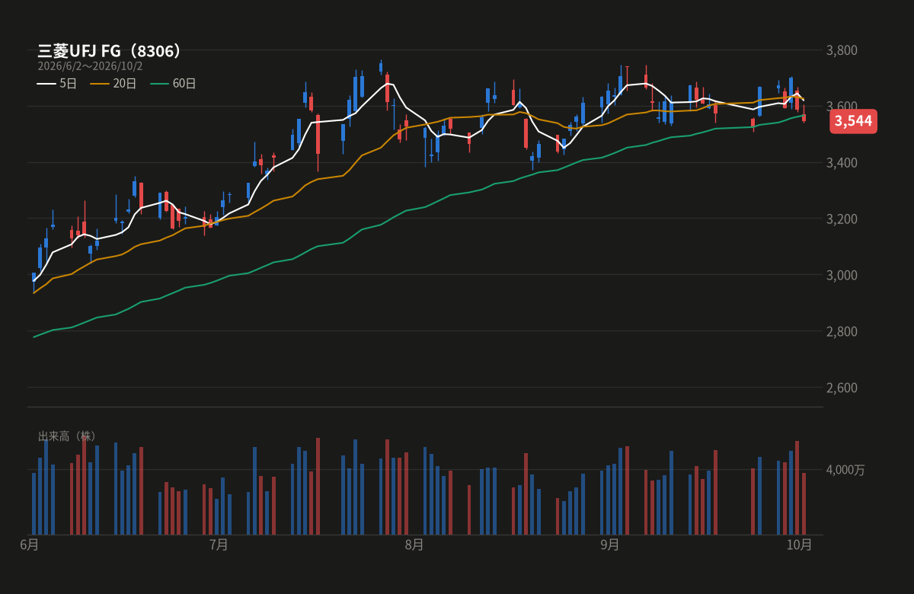Click the 2026/6/2～2026/10/2 date range text
This screenshot has height=594, width=914.
coord(90,66)
